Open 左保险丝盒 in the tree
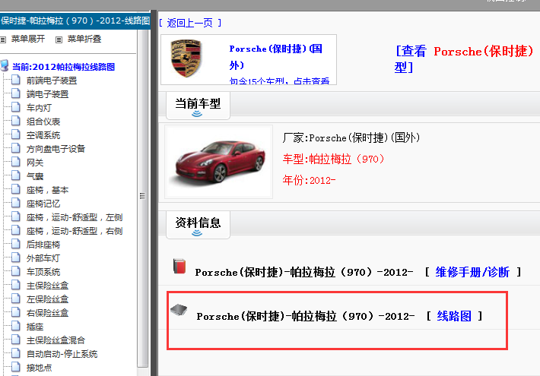 47,299
